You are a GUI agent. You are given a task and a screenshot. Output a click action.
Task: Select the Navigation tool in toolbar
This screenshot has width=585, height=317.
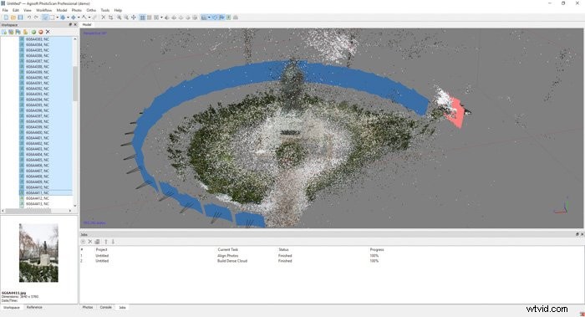[45, 18]
